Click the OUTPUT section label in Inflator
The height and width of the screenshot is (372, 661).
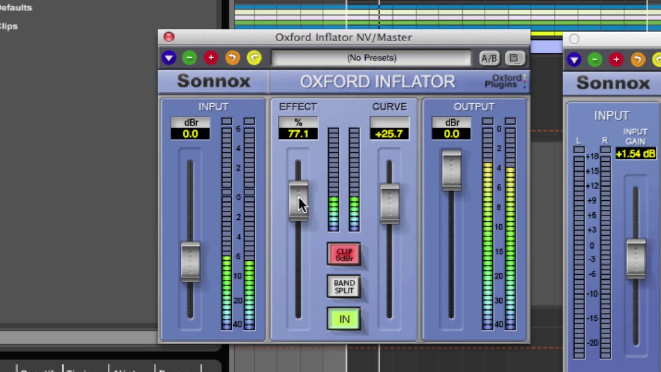pos(474,106)
